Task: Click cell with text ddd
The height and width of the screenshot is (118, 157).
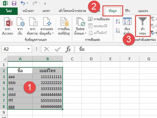Action: (x=20, y=94)
